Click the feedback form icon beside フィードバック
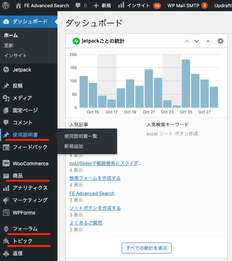 [6, 147]
